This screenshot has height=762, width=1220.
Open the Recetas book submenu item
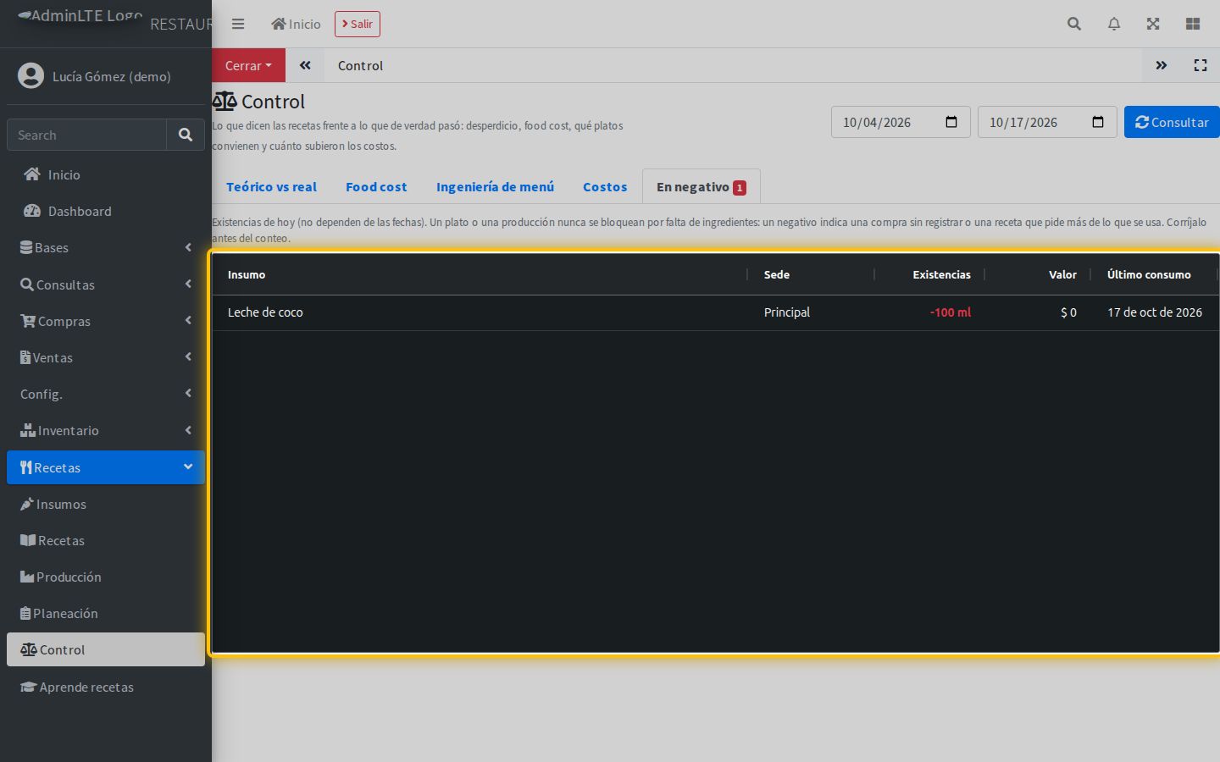tap(106, 540)
